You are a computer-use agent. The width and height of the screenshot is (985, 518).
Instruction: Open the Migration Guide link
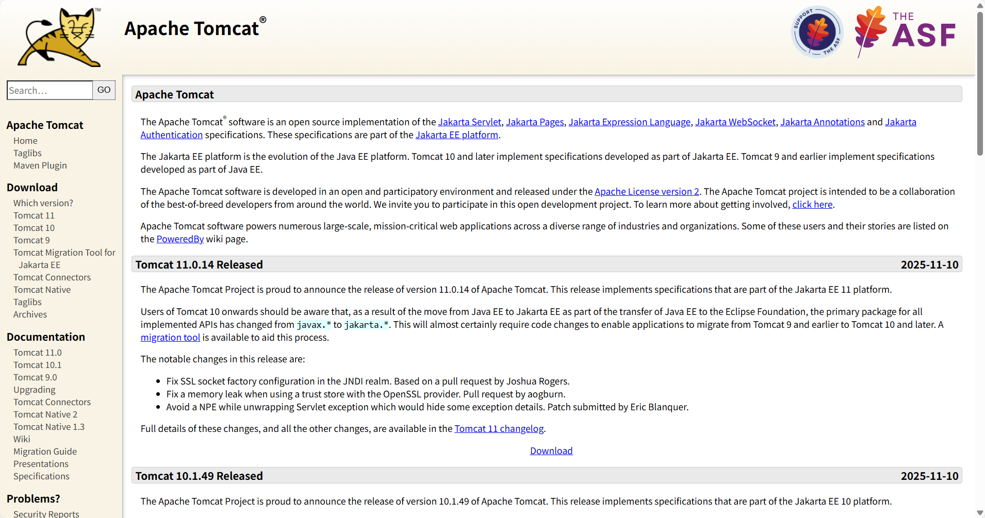(x=45, y=452)
